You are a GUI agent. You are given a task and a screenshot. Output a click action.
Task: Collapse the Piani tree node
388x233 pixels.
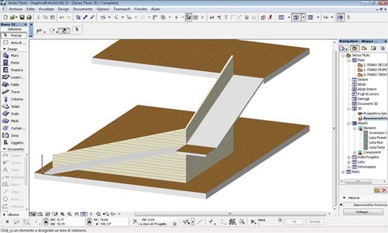349,60
